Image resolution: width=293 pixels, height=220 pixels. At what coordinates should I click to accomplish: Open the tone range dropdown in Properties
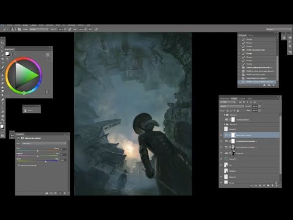[x=44, y=144]
